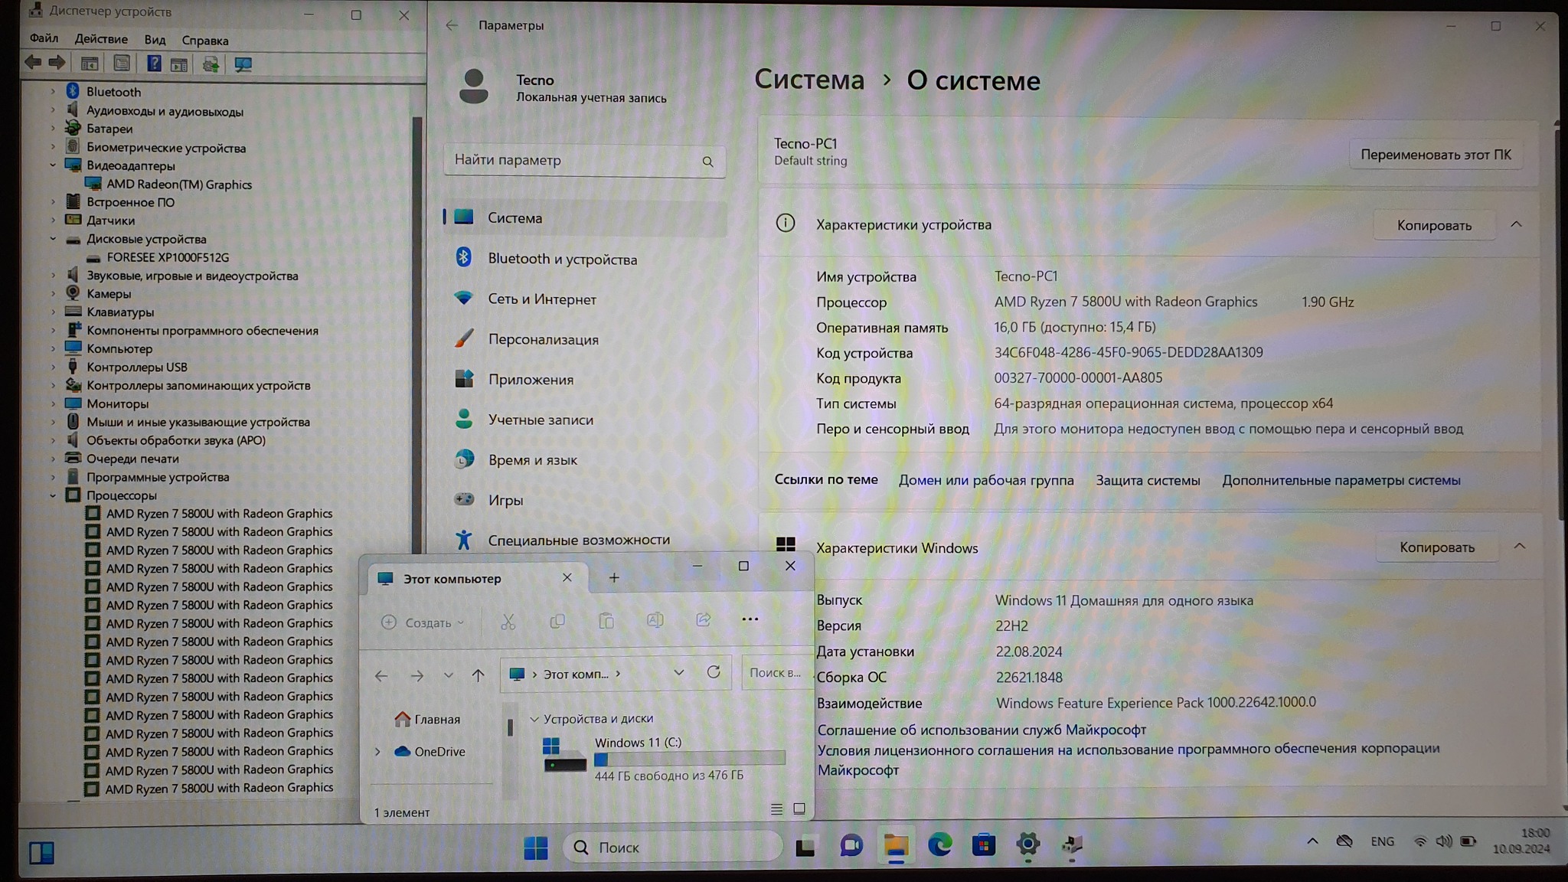The height and width of the screenshot is (882, 1568).
Task: Open the Защита системы link
Action: (x=1147, y=480)
